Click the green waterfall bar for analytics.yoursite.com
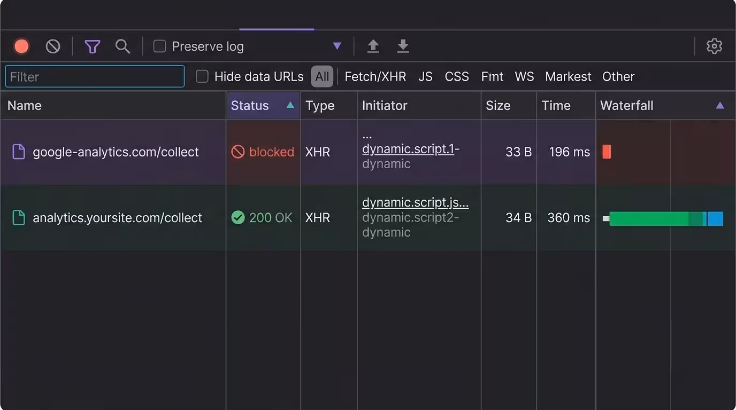Viewport: 736px width, 410px height. click(x=648, y=218)
